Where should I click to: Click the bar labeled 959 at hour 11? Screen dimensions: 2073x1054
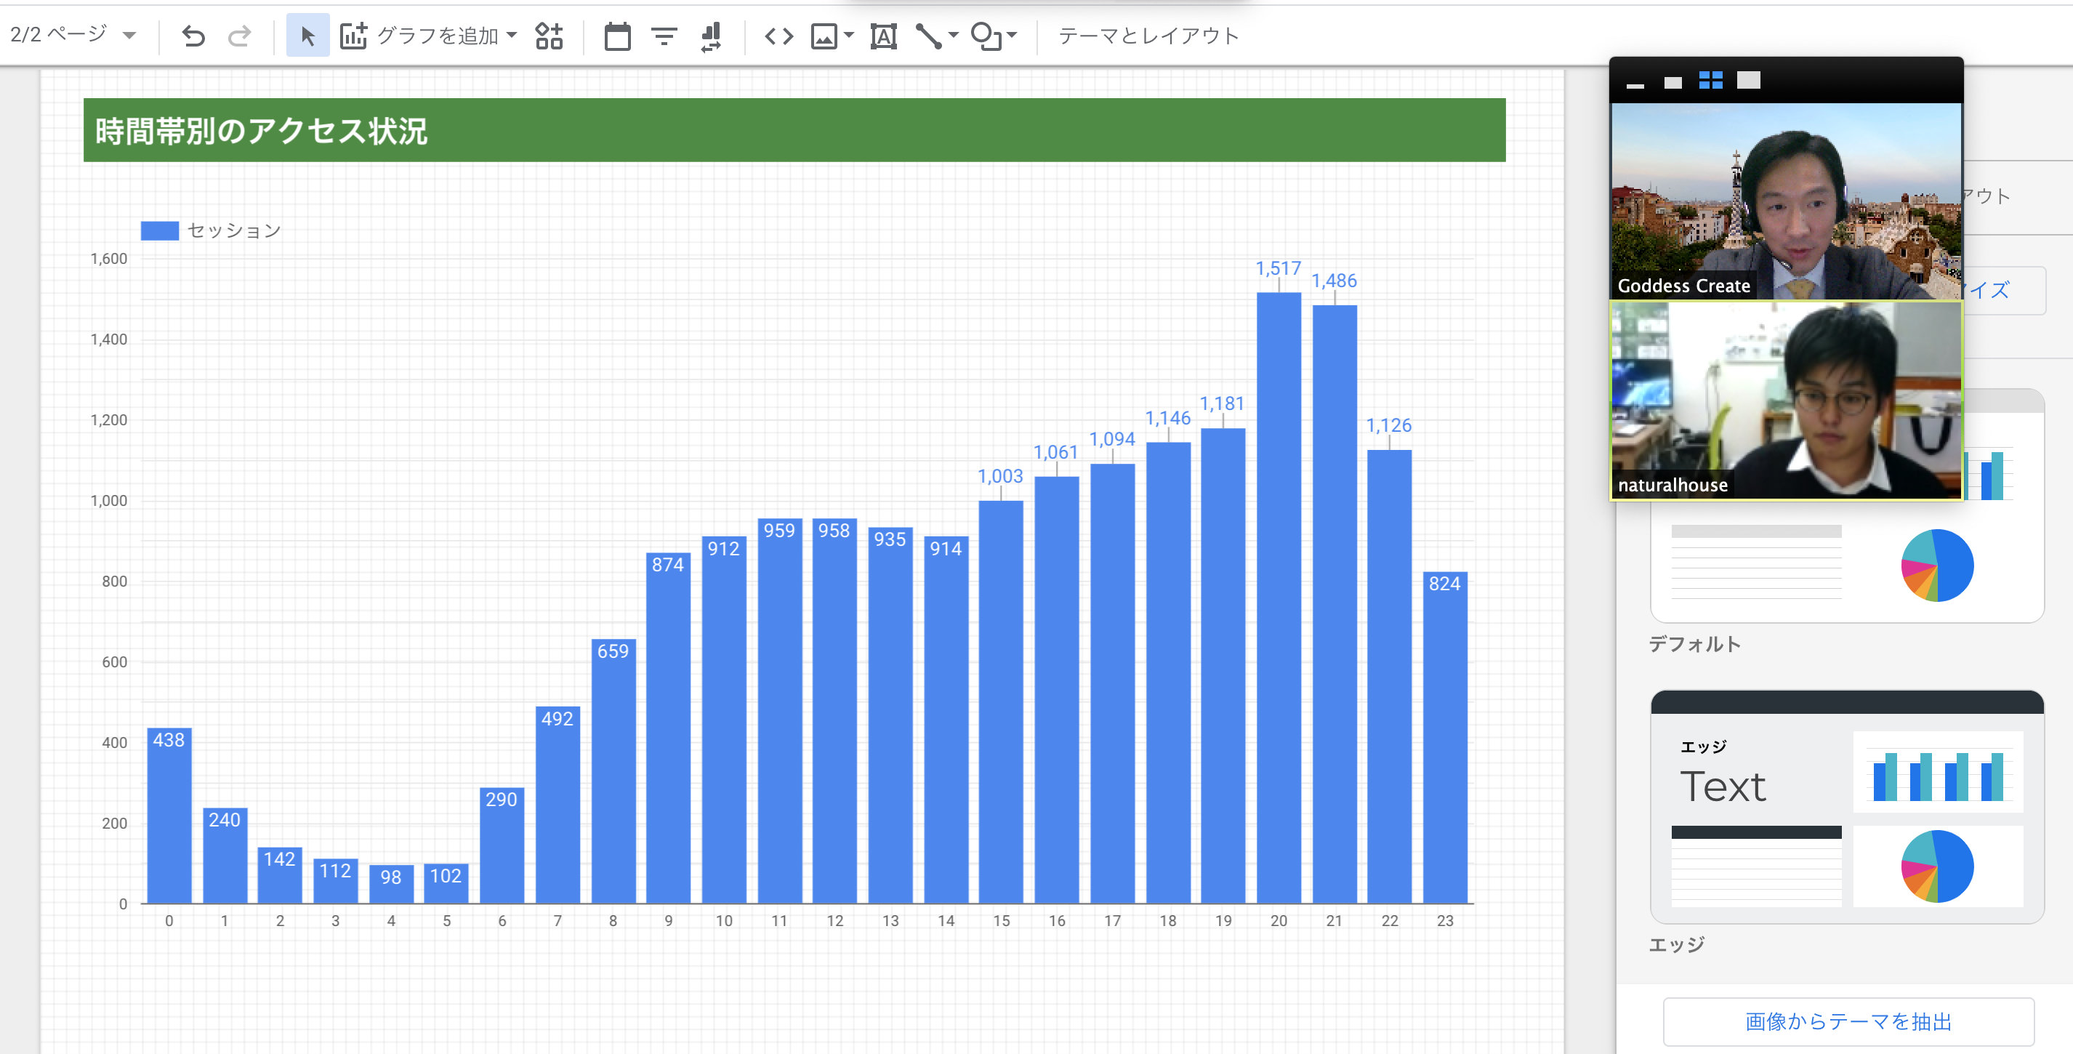point(779,710)
